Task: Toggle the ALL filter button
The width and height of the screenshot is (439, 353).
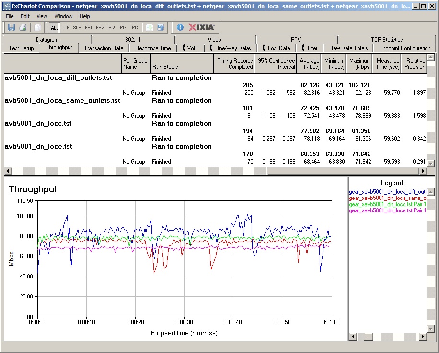Action: (55, 28)
